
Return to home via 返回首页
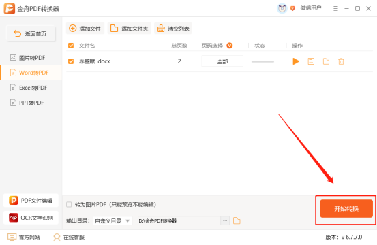click(31, 33)
